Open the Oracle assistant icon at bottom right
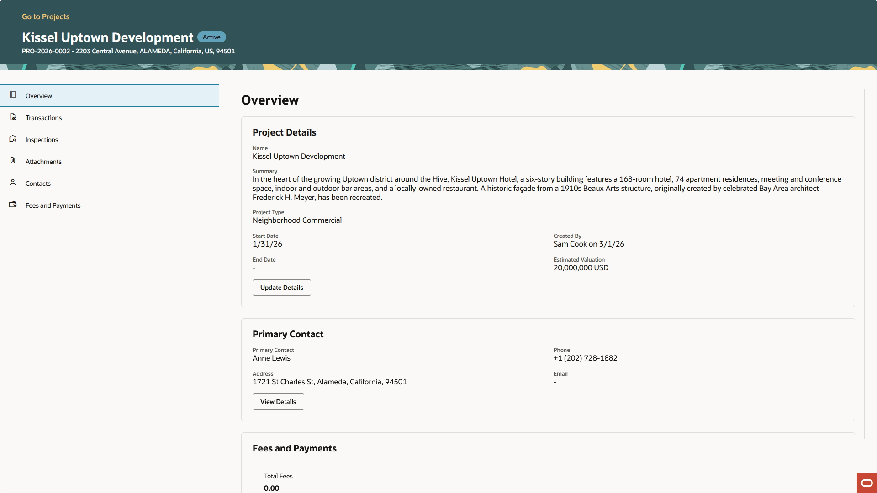This screenshot has width=877, height=493. (x=866, y=483)
